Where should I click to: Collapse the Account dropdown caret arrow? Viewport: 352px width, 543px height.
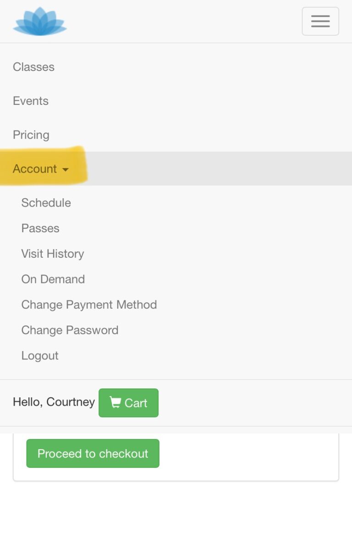66,169
